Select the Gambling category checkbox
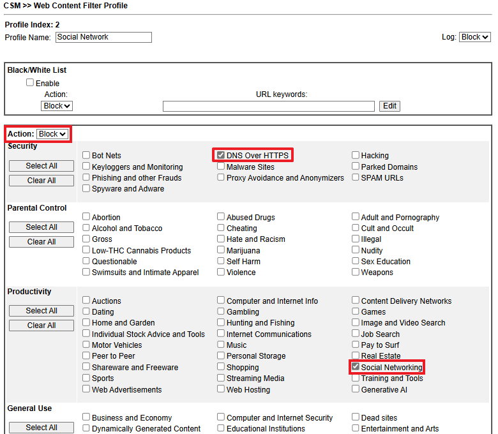This screenshot has height=434, width=498. [221, 311]
